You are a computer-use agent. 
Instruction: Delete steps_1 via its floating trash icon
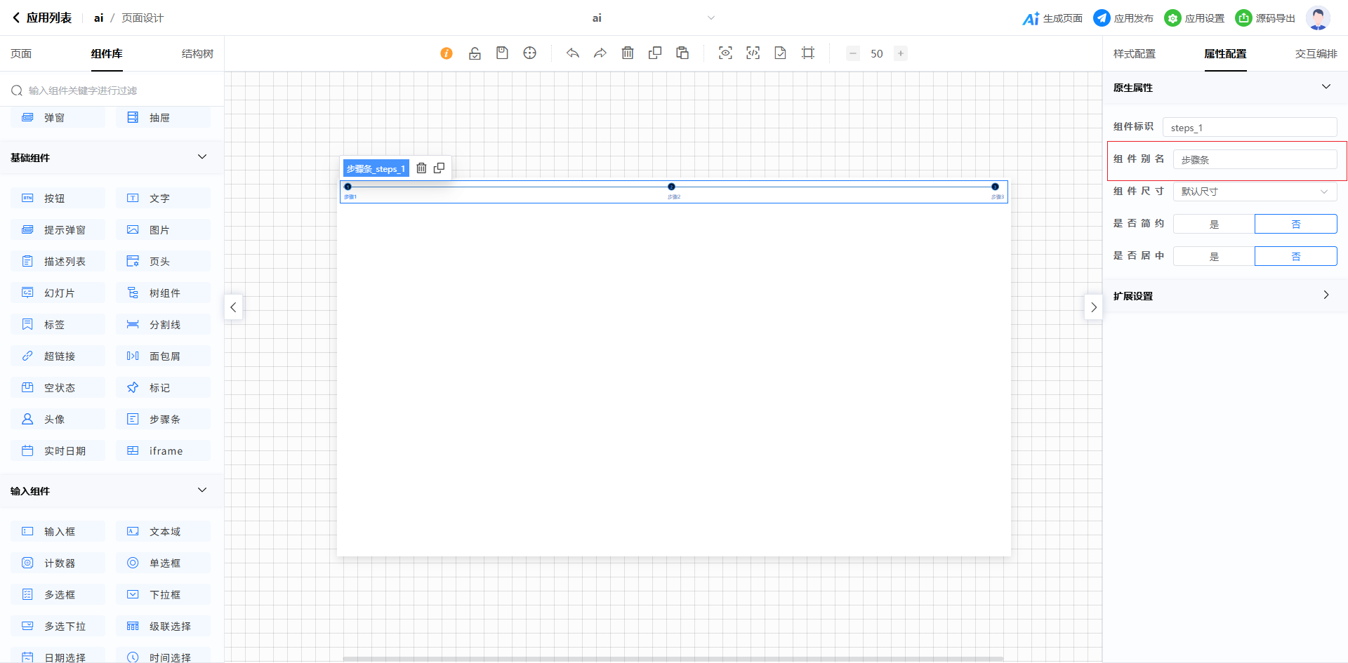click(x=421, y=168)
